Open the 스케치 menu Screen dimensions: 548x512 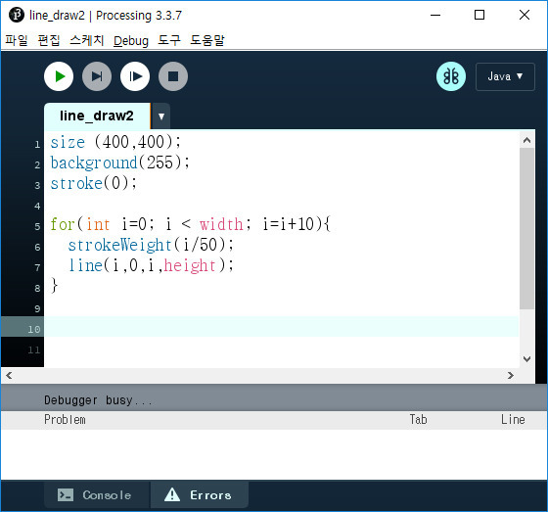click(87, 40)
